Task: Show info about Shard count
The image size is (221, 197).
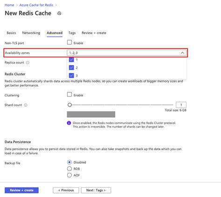Action: (x=26, y=105)
